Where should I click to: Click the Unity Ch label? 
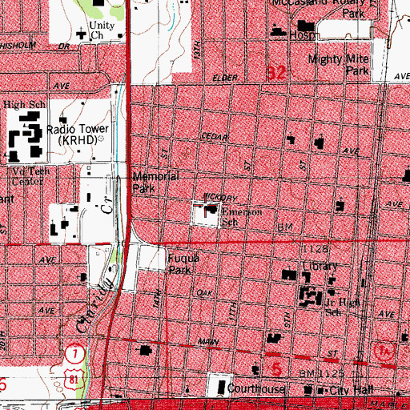(x=102, y=30)
